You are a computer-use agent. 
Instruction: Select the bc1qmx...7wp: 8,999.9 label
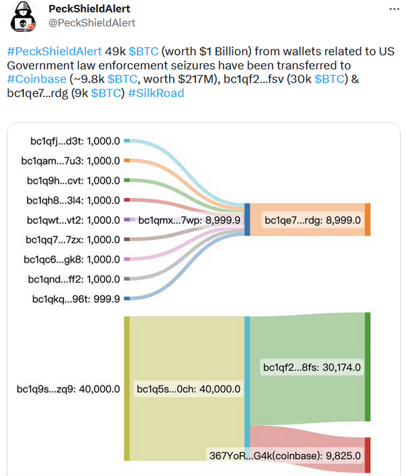(189, 220)
